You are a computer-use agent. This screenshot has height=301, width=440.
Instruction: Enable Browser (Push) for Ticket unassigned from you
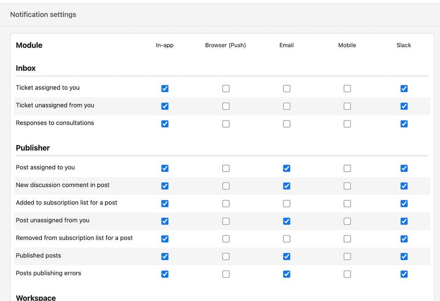point(226,106)
